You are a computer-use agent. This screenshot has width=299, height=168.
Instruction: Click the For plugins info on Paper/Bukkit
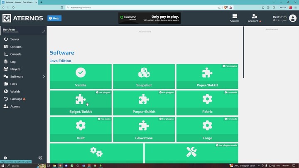coord(230,66)
